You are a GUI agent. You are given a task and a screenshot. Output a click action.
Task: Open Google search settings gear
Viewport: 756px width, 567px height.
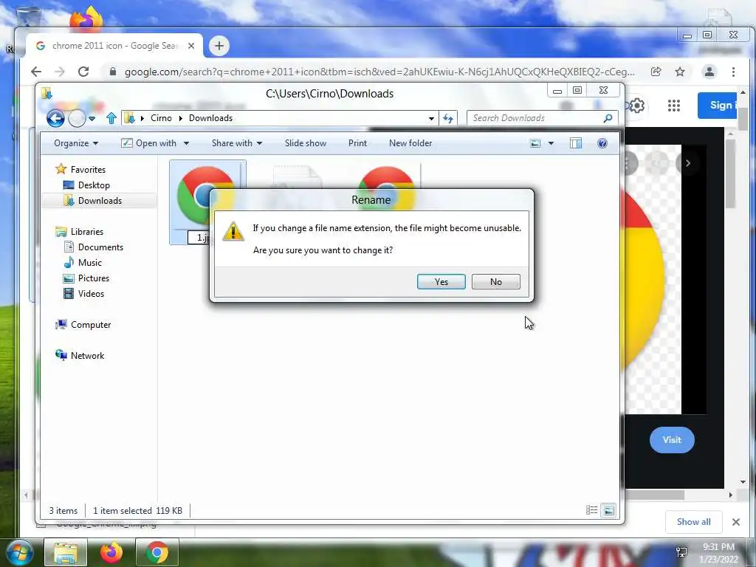pyautogui.click(x=637, y=106)
